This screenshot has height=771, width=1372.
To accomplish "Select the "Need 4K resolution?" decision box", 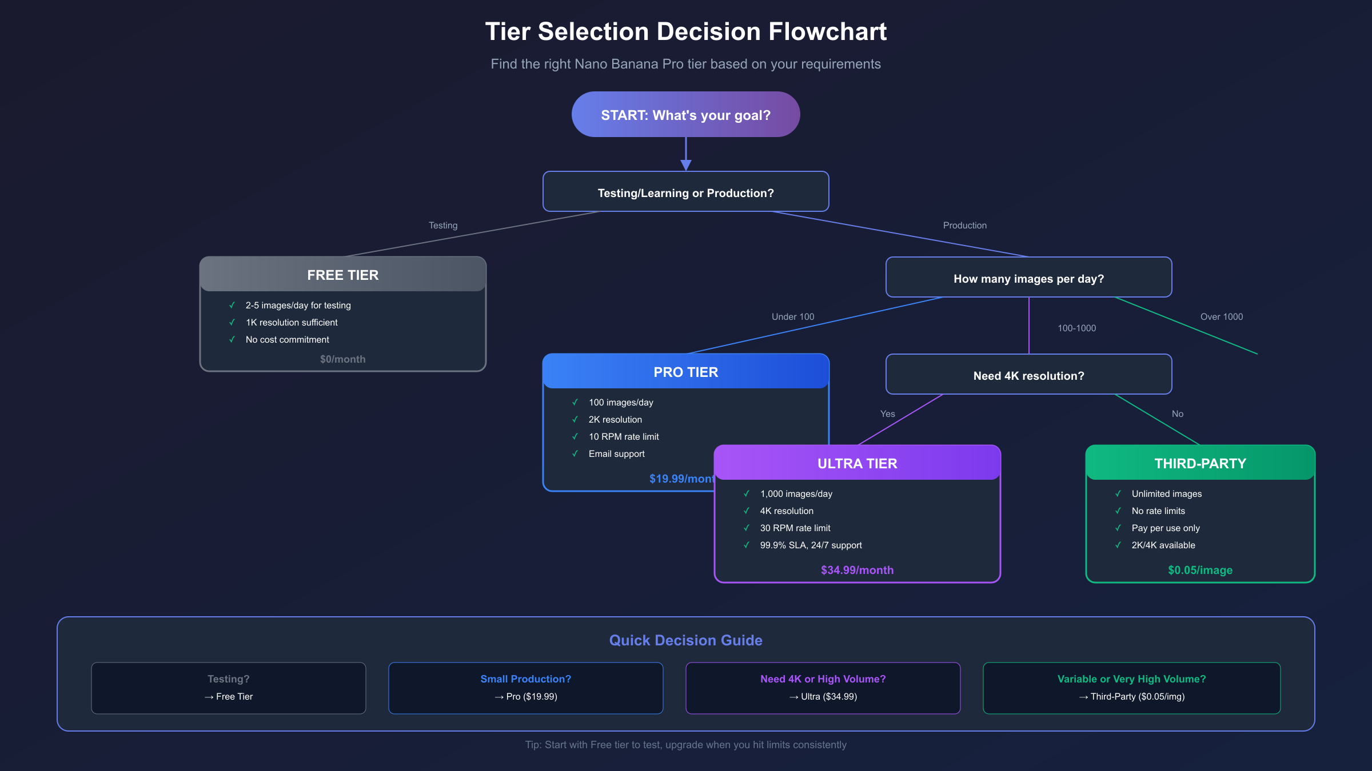I will (x=1028, y=375).
